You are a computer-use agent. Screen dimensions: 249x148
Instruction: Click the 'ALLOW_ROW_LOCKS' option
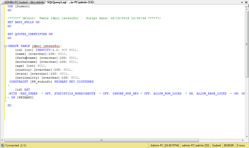(167, 93)
